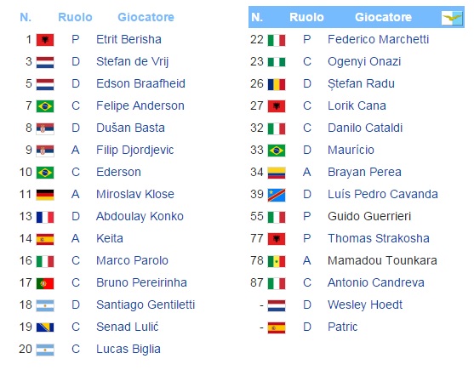
Task: Click the Bosnia flag next to Senad Lulić
Action: coord(45,327)
